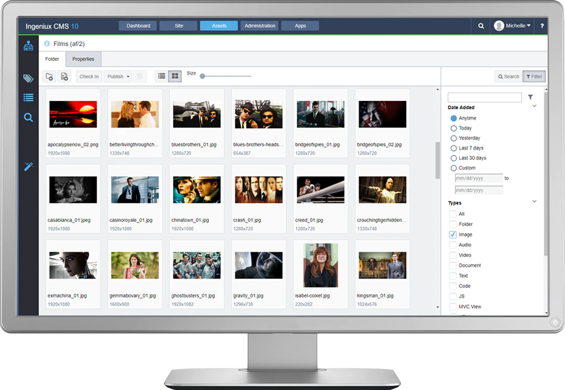
Task: Go to the Site menu
Action: point(179,26)
